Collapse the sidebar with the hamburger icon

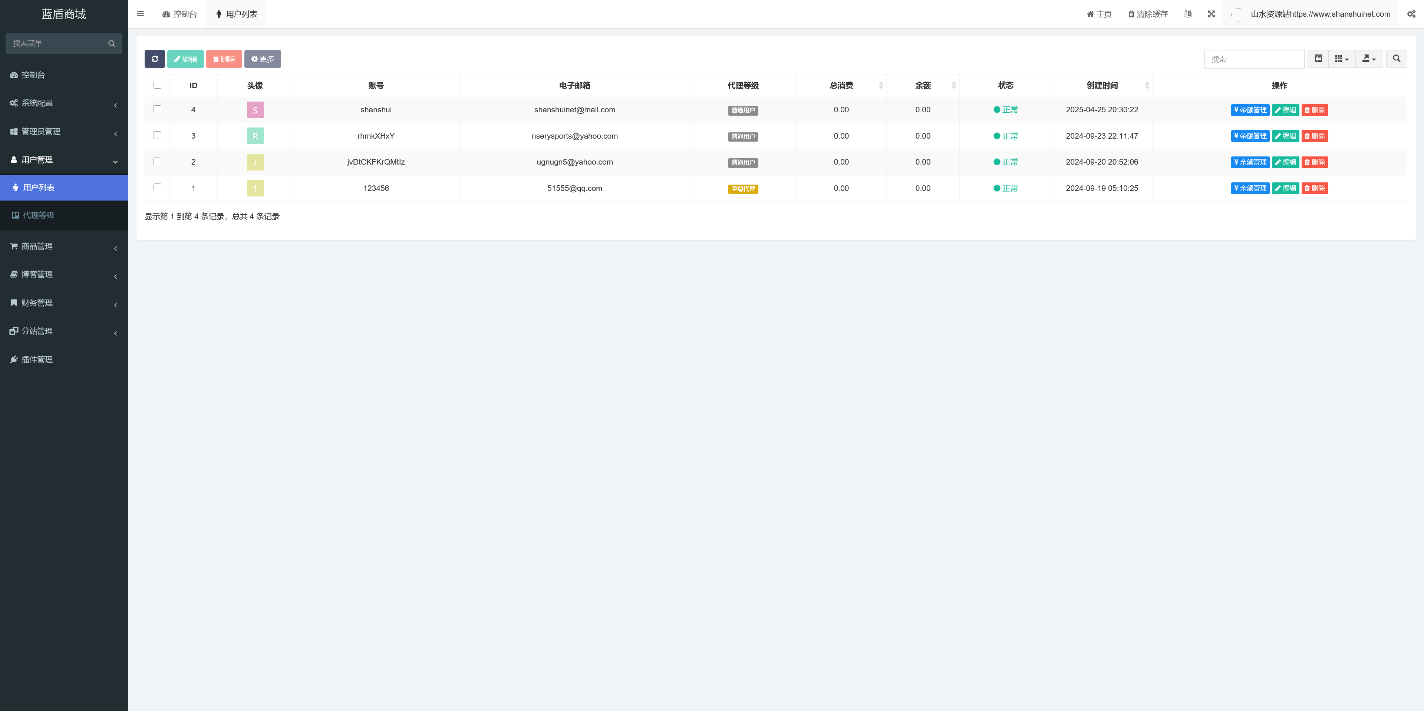click(141, 14)
